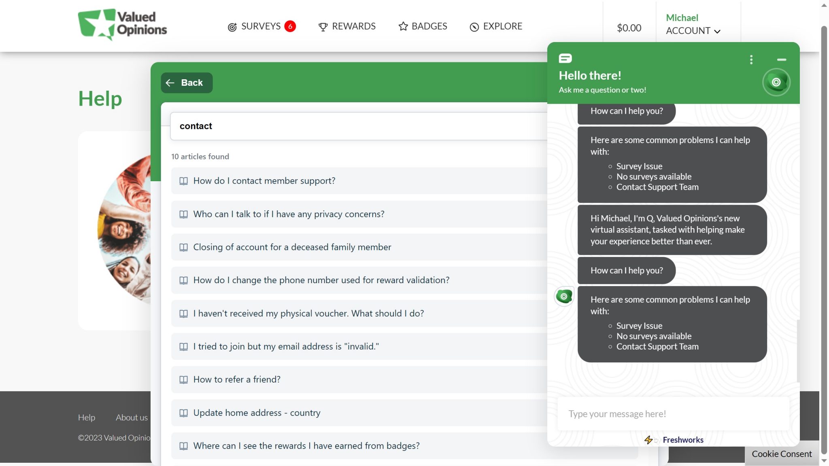This screenshot has height=466, width=829.
Task: Minimize the chat widget
Action: [x=781, y=59]
